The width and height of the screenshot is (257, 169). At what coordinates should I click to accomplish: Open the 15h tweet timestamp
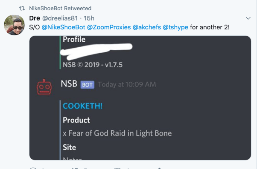(x=89, y=18)
